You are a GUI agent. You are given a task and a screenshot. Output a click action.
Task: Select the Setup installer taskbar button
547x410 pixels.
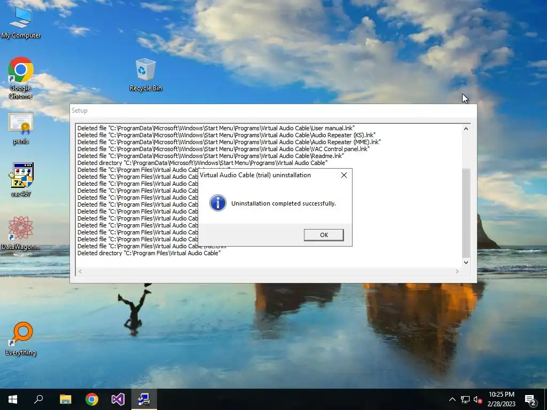144,399
